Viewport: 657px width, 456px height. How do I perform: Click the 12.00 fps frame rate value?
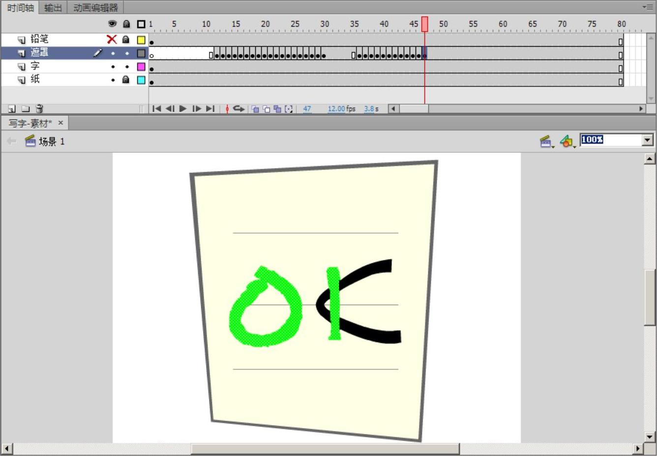click(x=337, y=109)
